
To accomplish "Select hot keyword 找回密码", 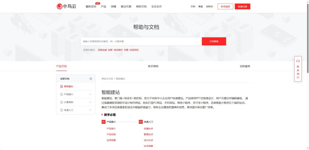I will [x=134, y=50].
